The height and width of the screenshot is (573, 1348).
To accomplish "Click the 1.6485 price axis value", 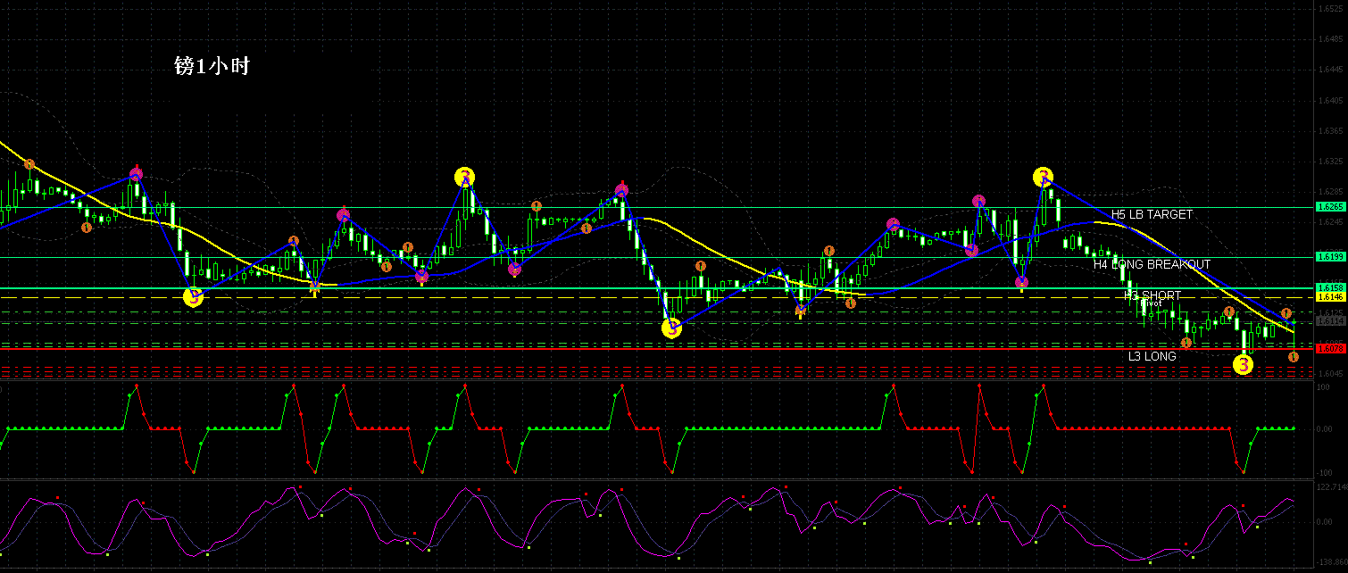I will click(1330, 39).
